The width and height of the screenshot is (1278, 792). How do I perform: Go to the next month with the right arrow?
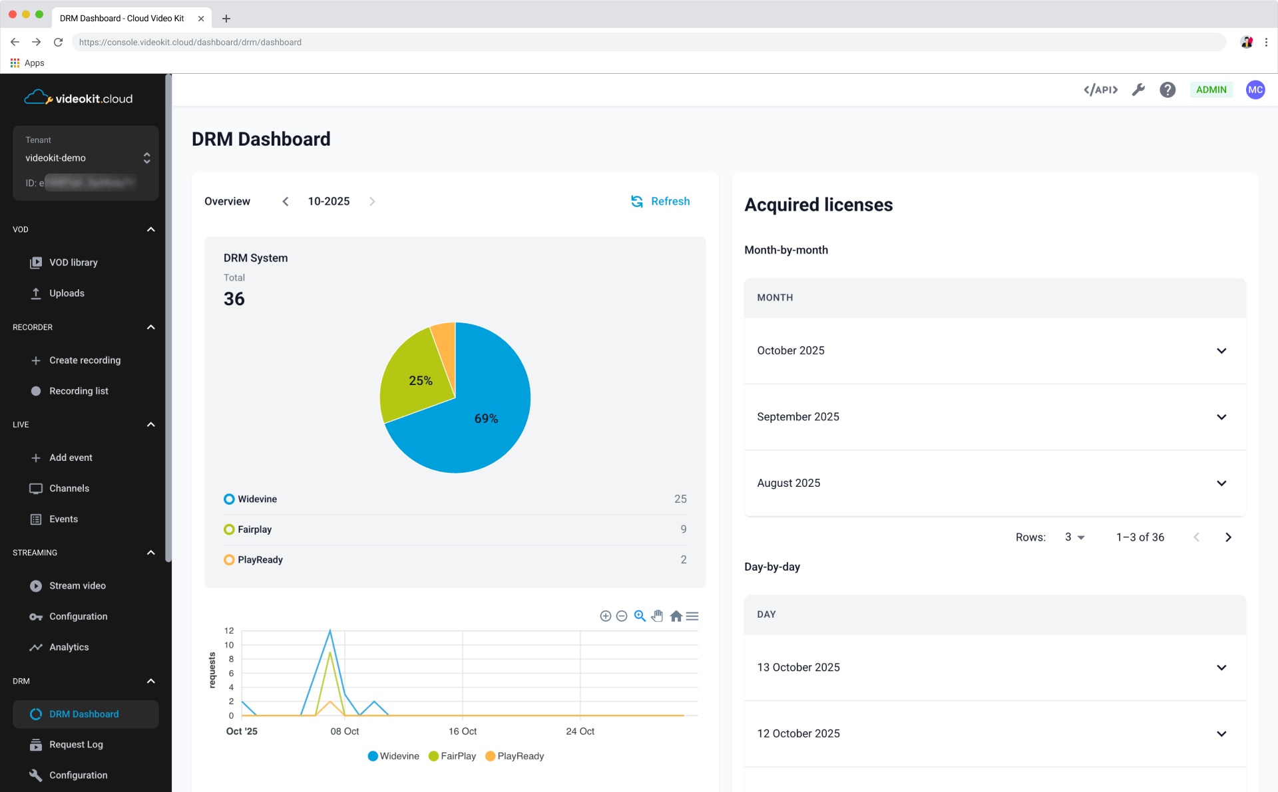[372, 201]
